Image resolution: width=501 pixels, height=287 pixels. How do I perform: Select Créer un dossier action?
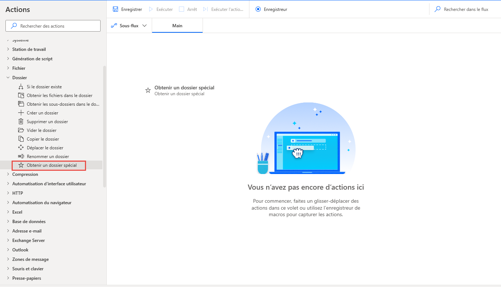click(x=42, y=113)
